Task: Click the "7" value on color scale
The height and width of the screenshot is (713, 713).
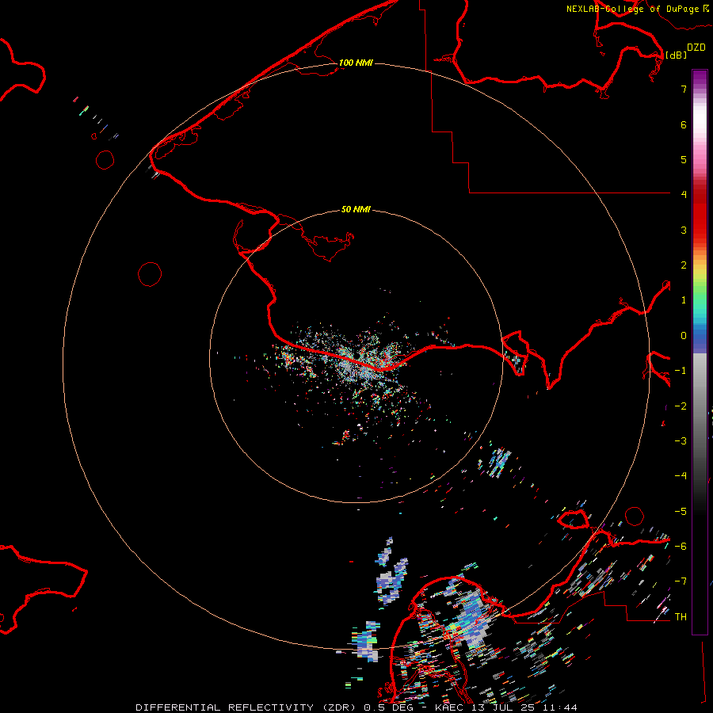Action: tap(684, 89)
